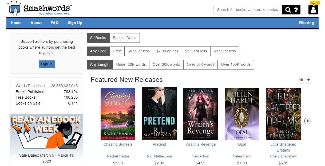Click the Wraith's Revenge title link

(201, 145)
